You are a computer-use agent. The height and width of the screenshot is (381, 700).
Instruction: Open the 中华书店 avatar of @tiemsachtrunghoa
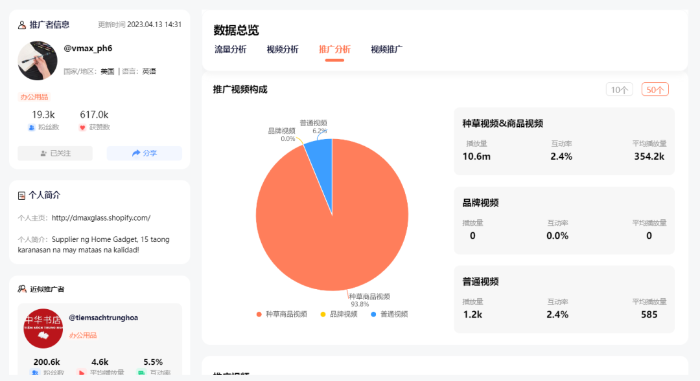[x=43, y=329]
